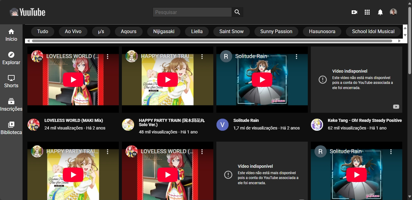Open the create video camera icon

pyautogui.click(x=354, y=12)
